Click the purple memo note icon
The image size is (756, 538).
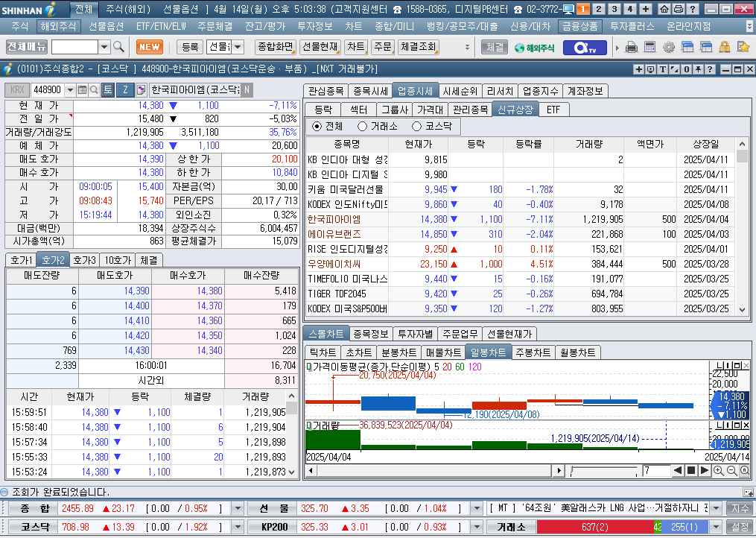[x=141, y=89]
